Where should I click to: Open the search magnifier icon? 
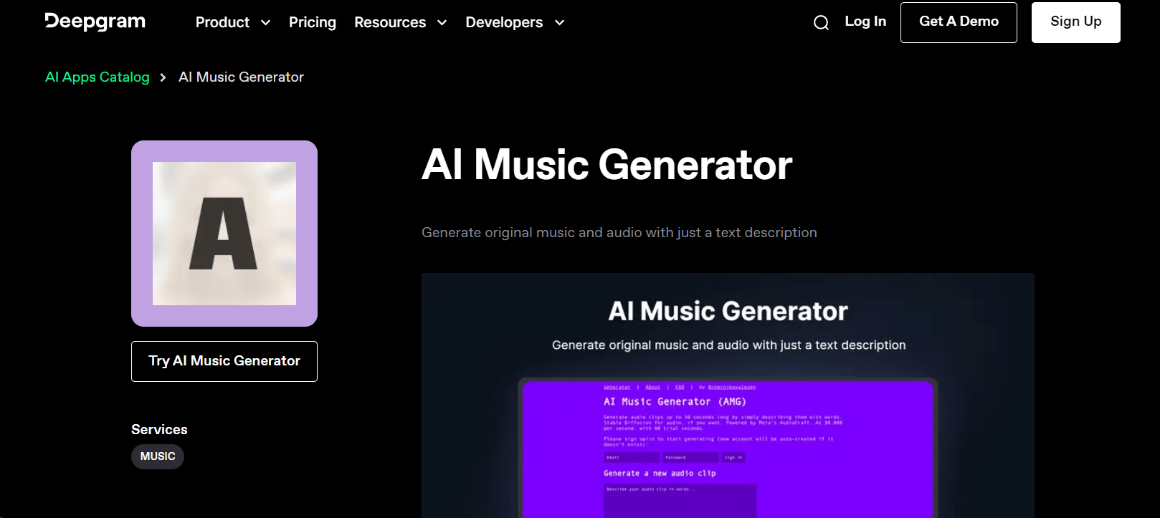(821, 23)
